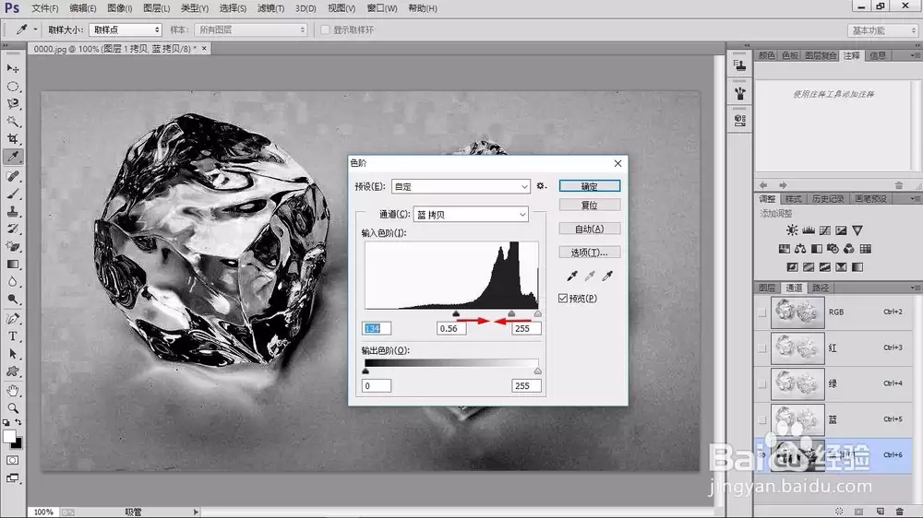Click the Levels preset options gear icon
Viewport: 923px width, 518px height.
(x=541, y=186)
